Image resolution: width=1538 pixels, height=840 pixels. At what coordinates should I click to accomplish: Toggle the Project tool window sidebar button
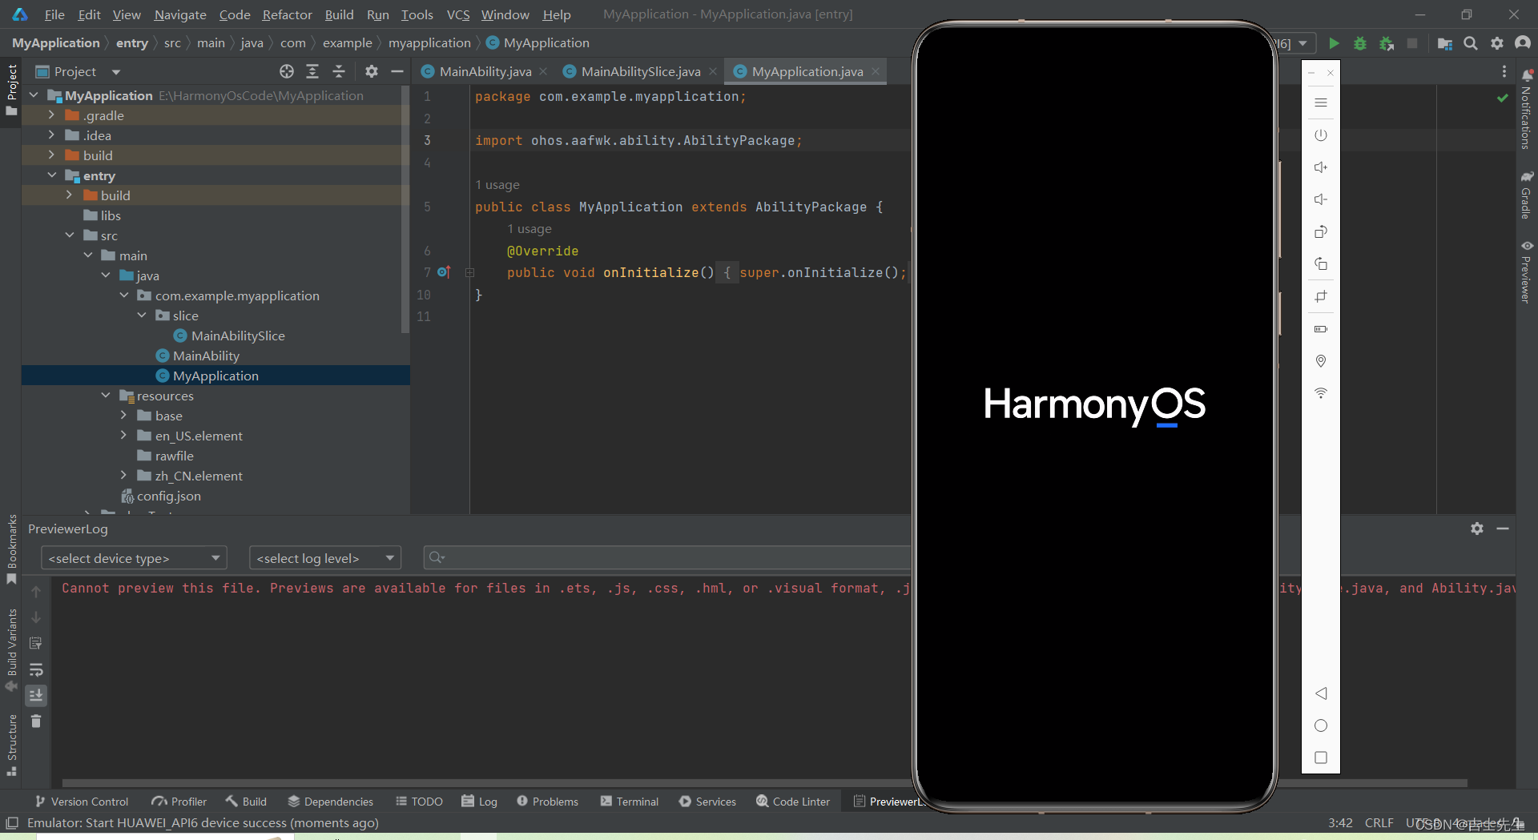[x=11, y=89]
